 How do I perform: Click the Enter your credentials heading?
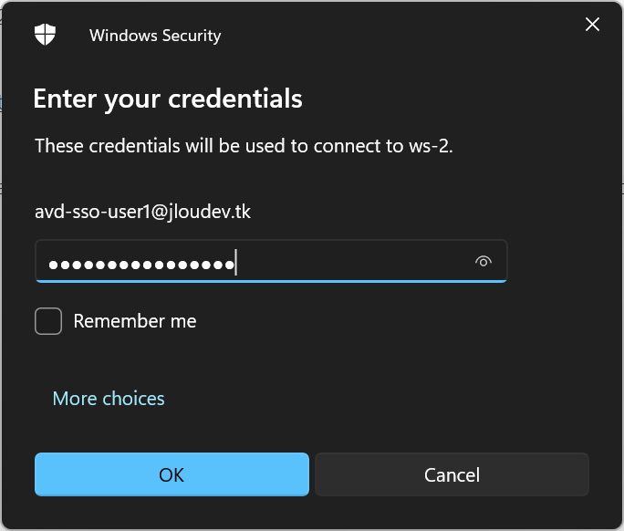point(168,99)
